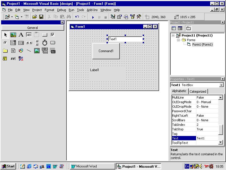Collapse the Project1 (Project1) tree node
This screenshot has height=170, width=226.
(173, 35)
